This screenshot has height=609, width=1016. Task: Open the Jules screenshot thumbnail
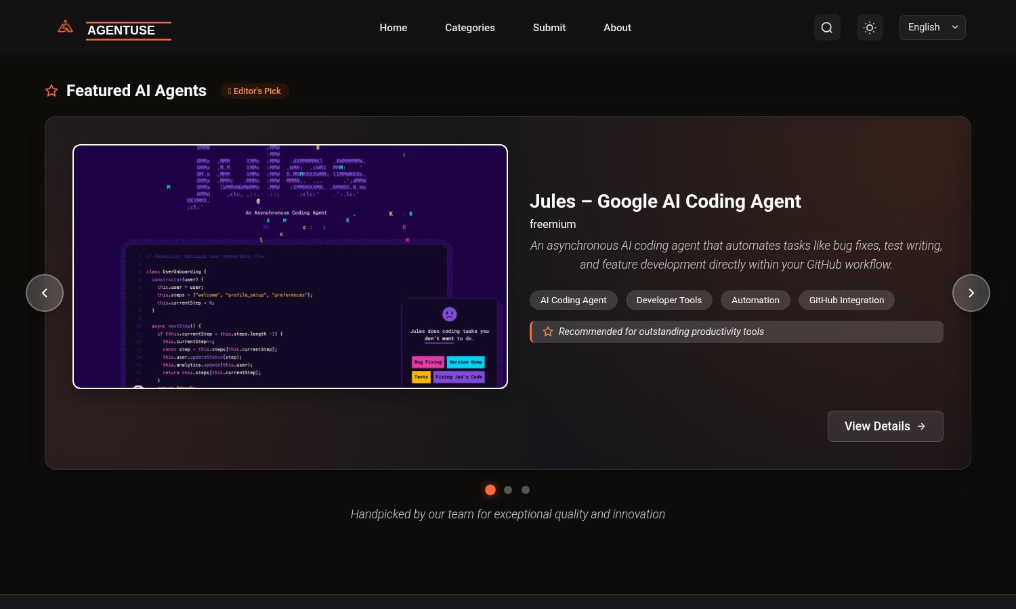tap(290, 267)
